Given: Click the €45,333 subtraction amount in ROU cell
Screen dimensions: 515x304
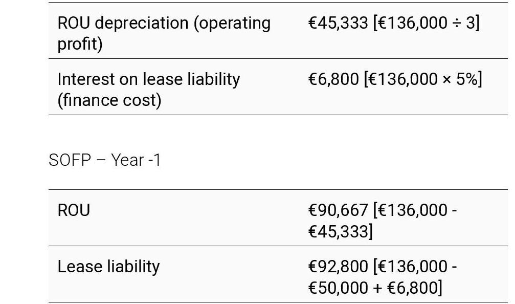Looking at the screenshot, I should [341, 231].
